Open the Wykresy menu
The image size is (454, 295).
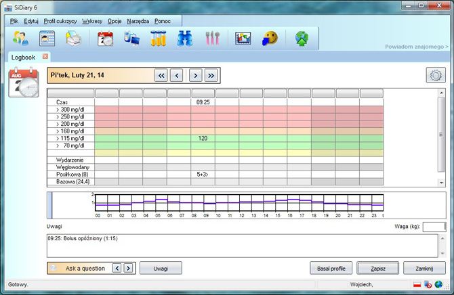pos(92,21)
